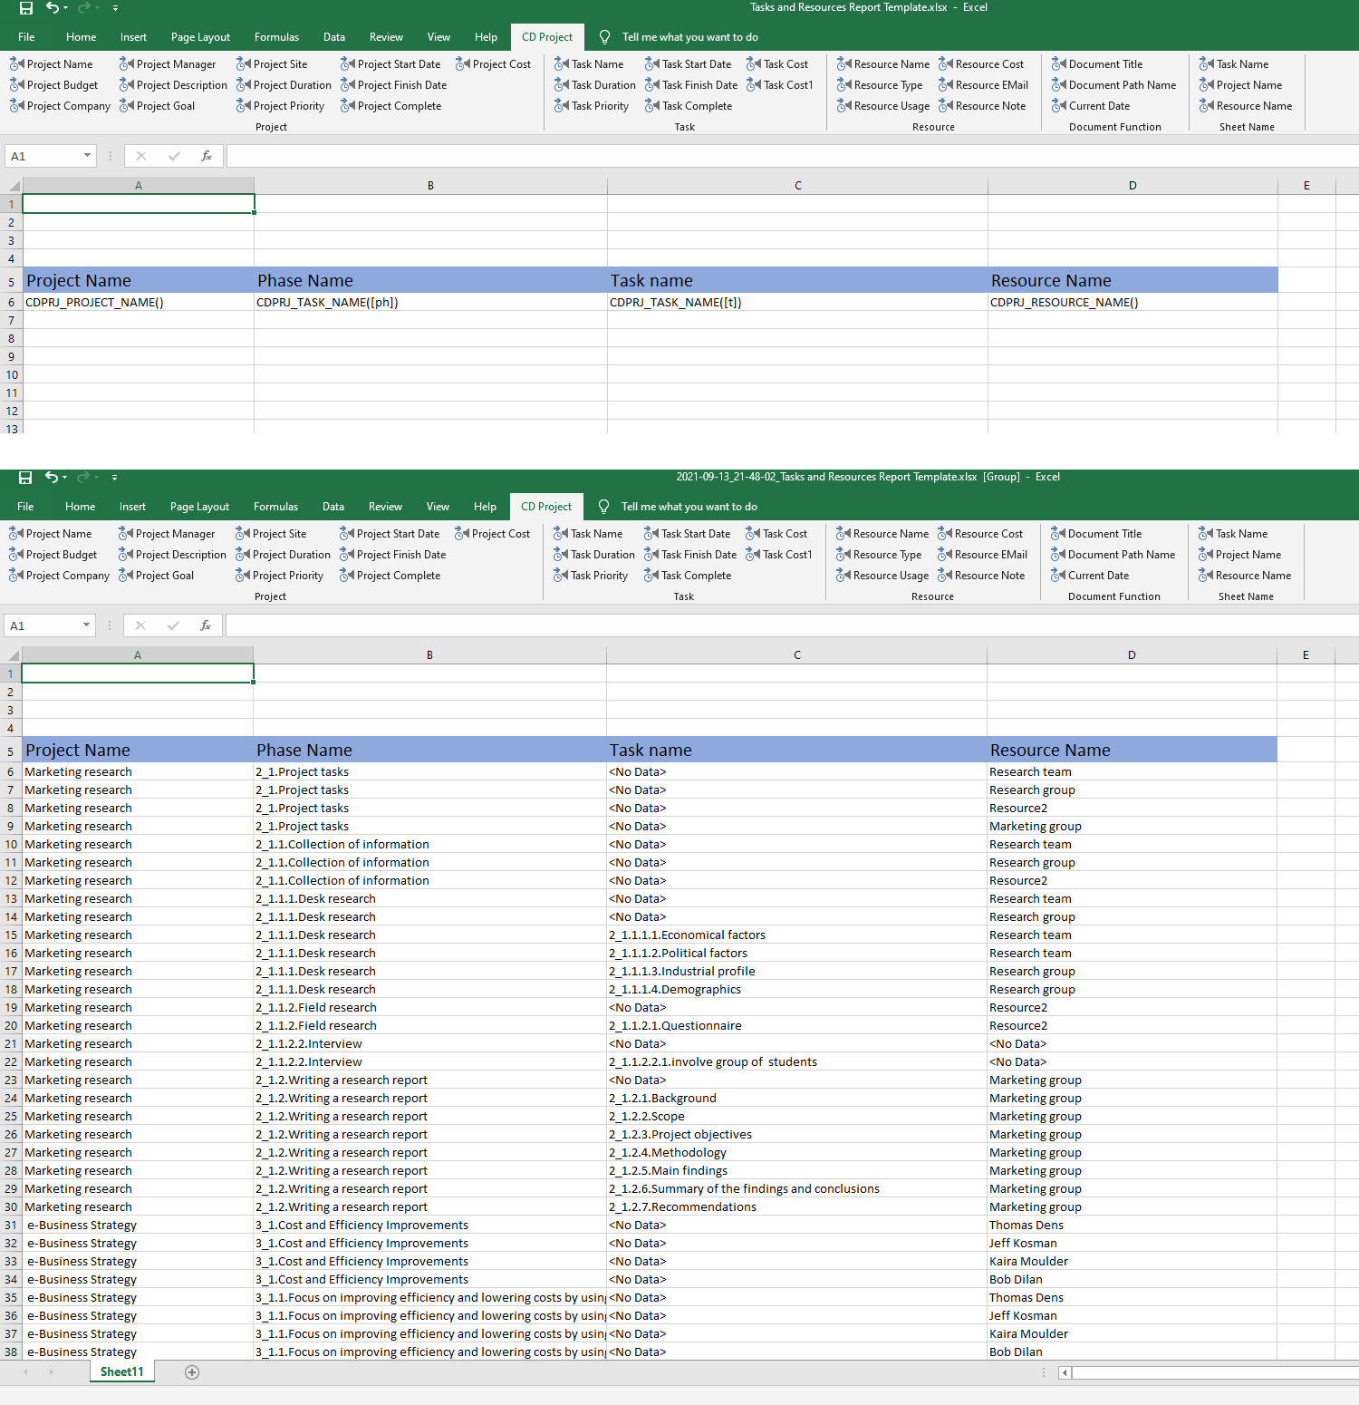1359x1405 pixels.
Task: Click Task Priority in the lower window ribbon
Action: [591, 576]
